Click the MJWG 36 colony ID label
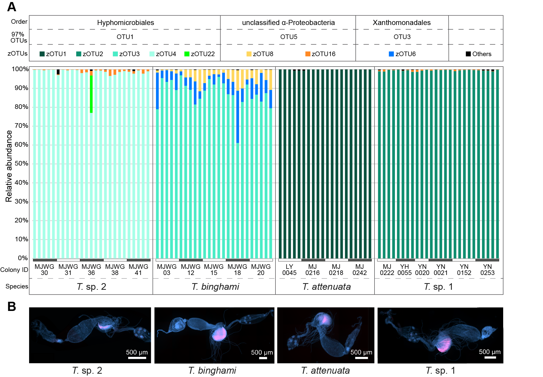 point(91,270)
